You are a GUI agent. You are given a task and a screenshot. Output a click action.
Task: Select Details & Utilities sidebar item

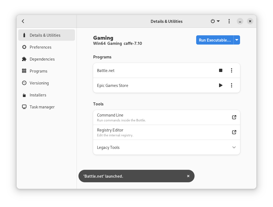pyautogui.click(x=45, y=35)
